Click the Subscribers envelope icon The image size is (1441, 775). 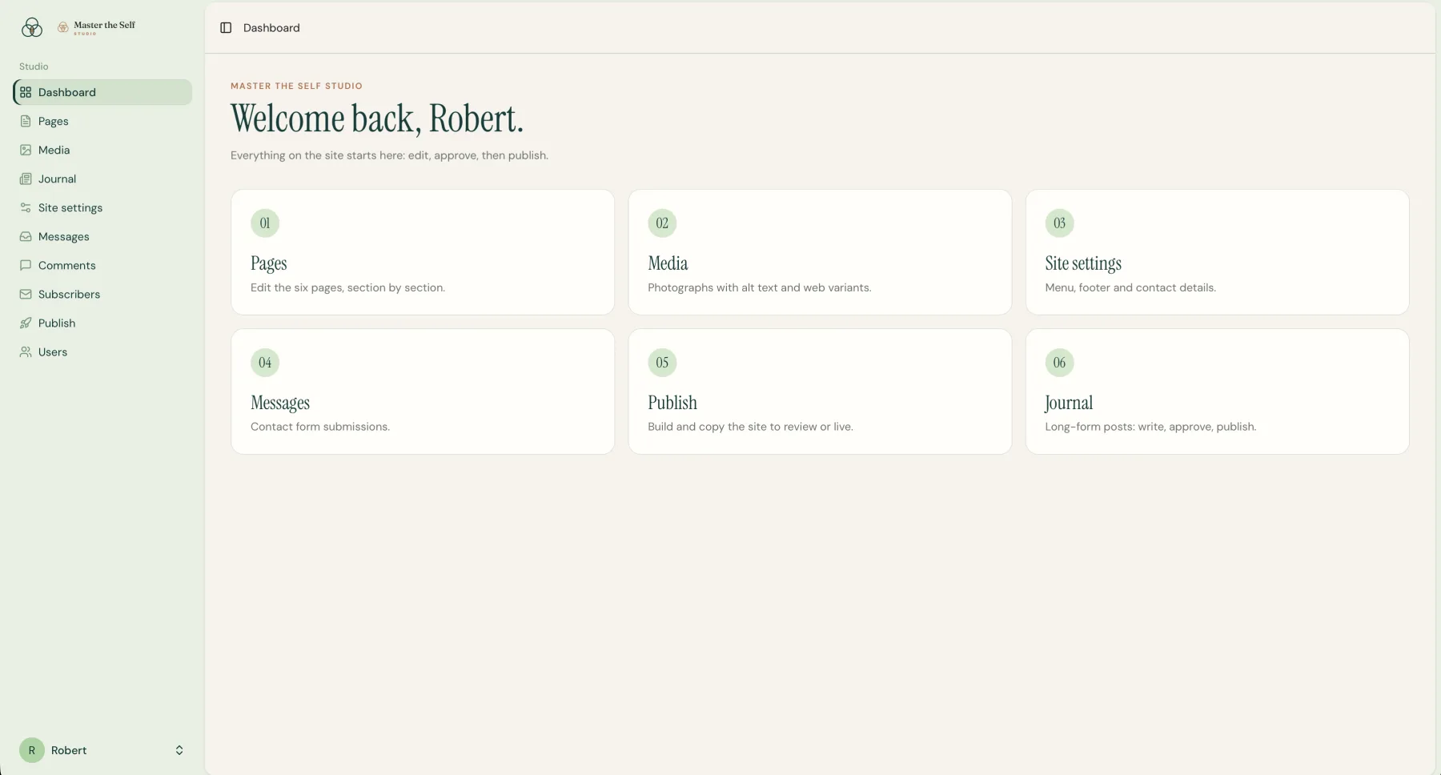coord(26,294)
